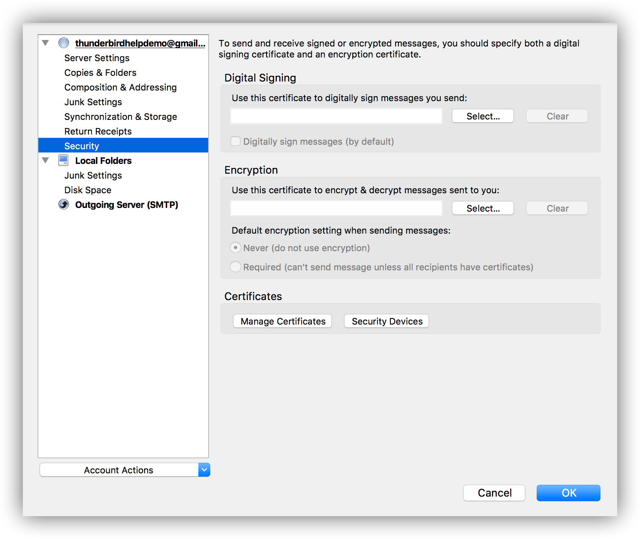The width and height of the screenshot is (640, 539).
Task: Click the digital signing certificate field
Action: (x=336, y=116)
